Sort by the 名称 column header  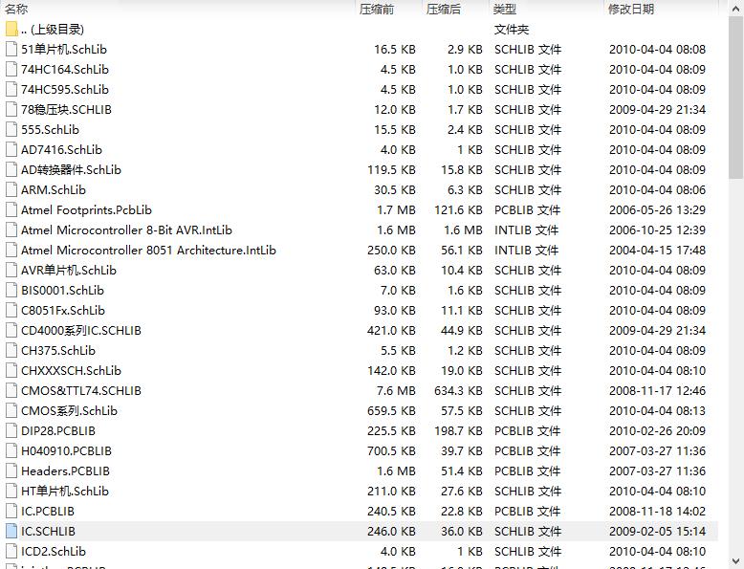pos(16,9)
